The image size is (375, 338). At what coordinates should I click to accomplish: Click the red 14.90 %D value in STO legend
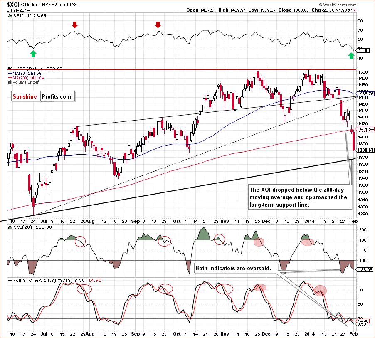click(x=95, y=280)
